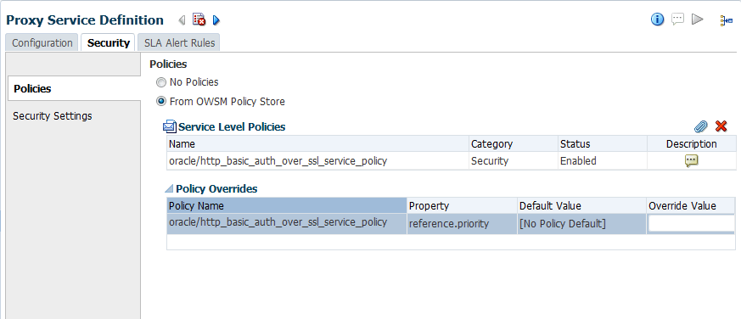Select From OWSM Policy Store radio button
This screenshot has width=741, height=319.
pos(161,102)
